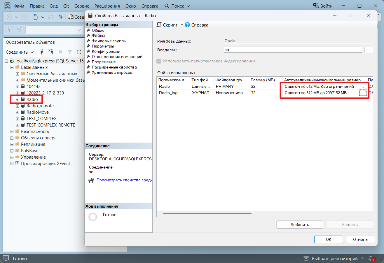The image size is (384, 263).
Task: Expand the Безопасность folder in the tree
Action: pyautogui.click(x=12, y=131)
